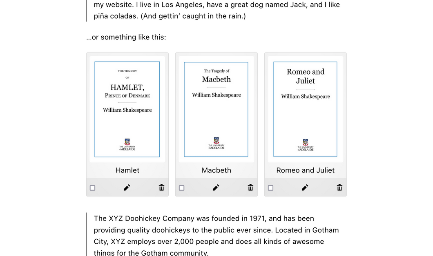Viewport: 433px width, 256px height.
Task: Tick the Macbeth selection checkbox
Action: [x=181, y=188]
